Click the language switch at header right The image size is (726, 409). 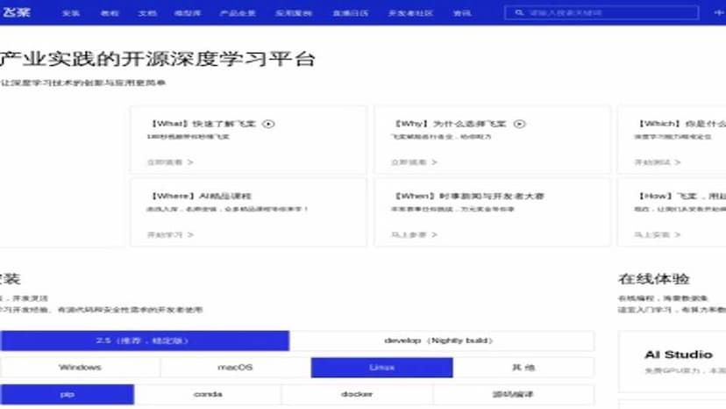coord(719,12)
